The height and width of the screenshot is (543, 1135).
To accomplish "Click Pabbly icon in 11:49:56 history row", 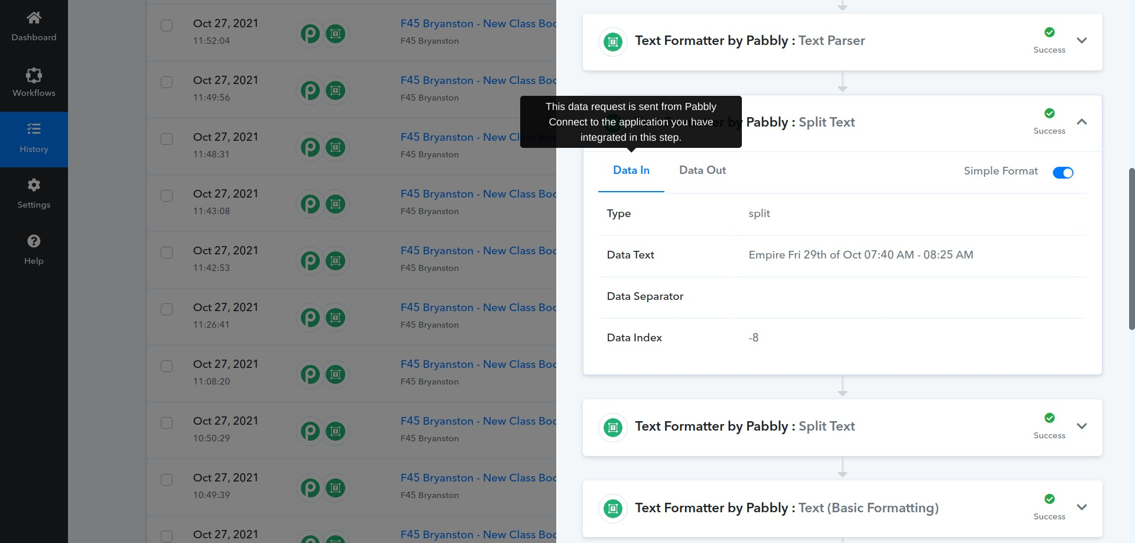I will (310, 90).
